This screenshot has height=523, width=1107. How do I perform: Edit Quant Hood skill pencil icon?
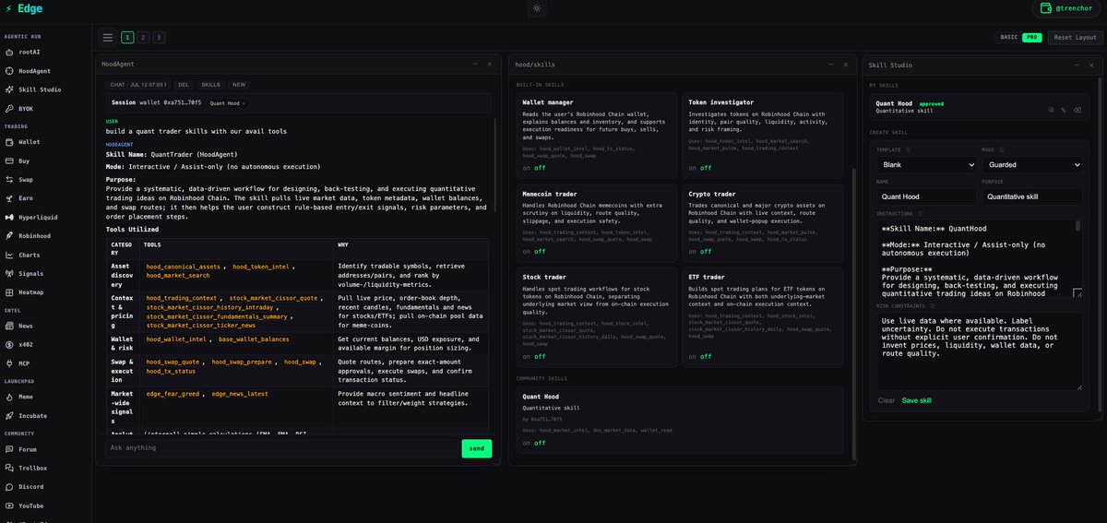click(1064, 110)
